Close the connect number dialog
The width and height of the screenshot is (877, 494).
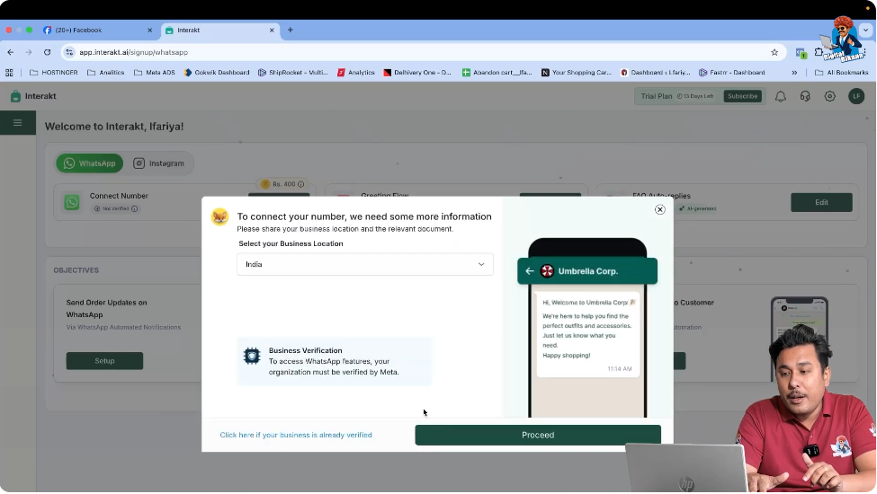coord(659,209)
